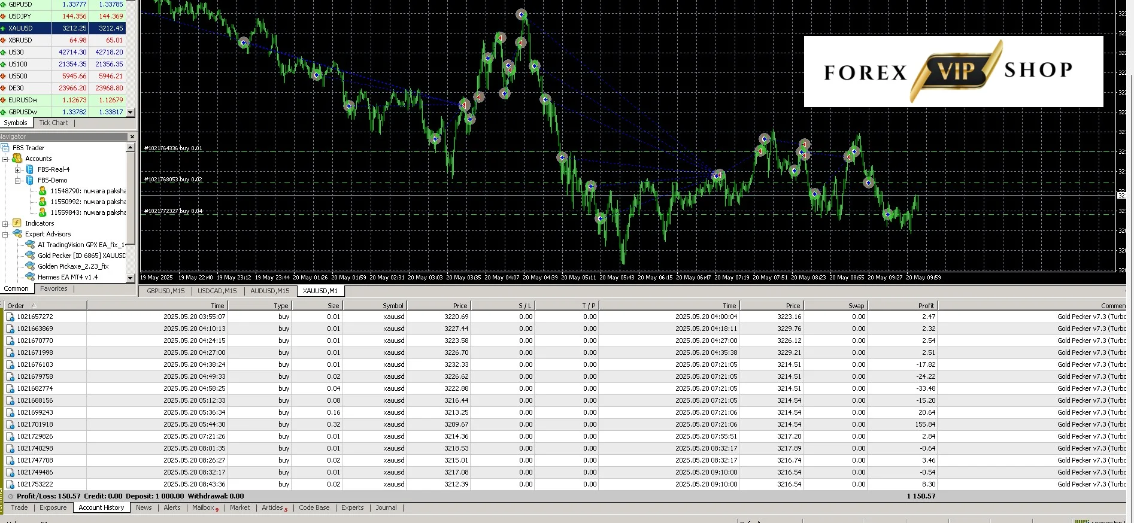The height and width of the screenshot is (523, 1134).
Task: Switch to the AUDUSD,M15 chart tab
Action: [x=270, y=291]
